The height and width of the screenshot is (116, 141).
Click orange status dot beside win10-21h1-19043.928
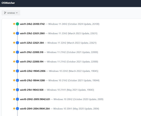tap(14, 90)
